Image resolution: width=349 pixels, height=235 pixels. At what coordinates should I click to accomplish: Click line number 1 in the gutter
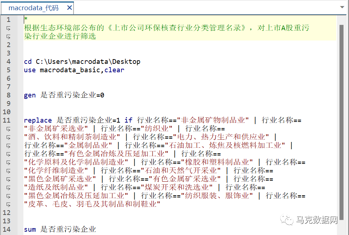[x=8, y=20]
